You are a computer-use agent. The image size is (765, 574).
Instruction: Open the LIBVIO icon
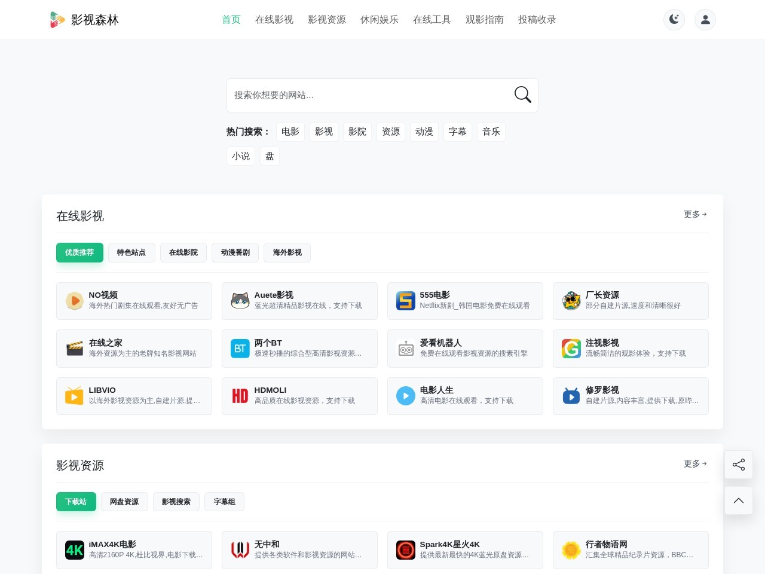(75, 396)
